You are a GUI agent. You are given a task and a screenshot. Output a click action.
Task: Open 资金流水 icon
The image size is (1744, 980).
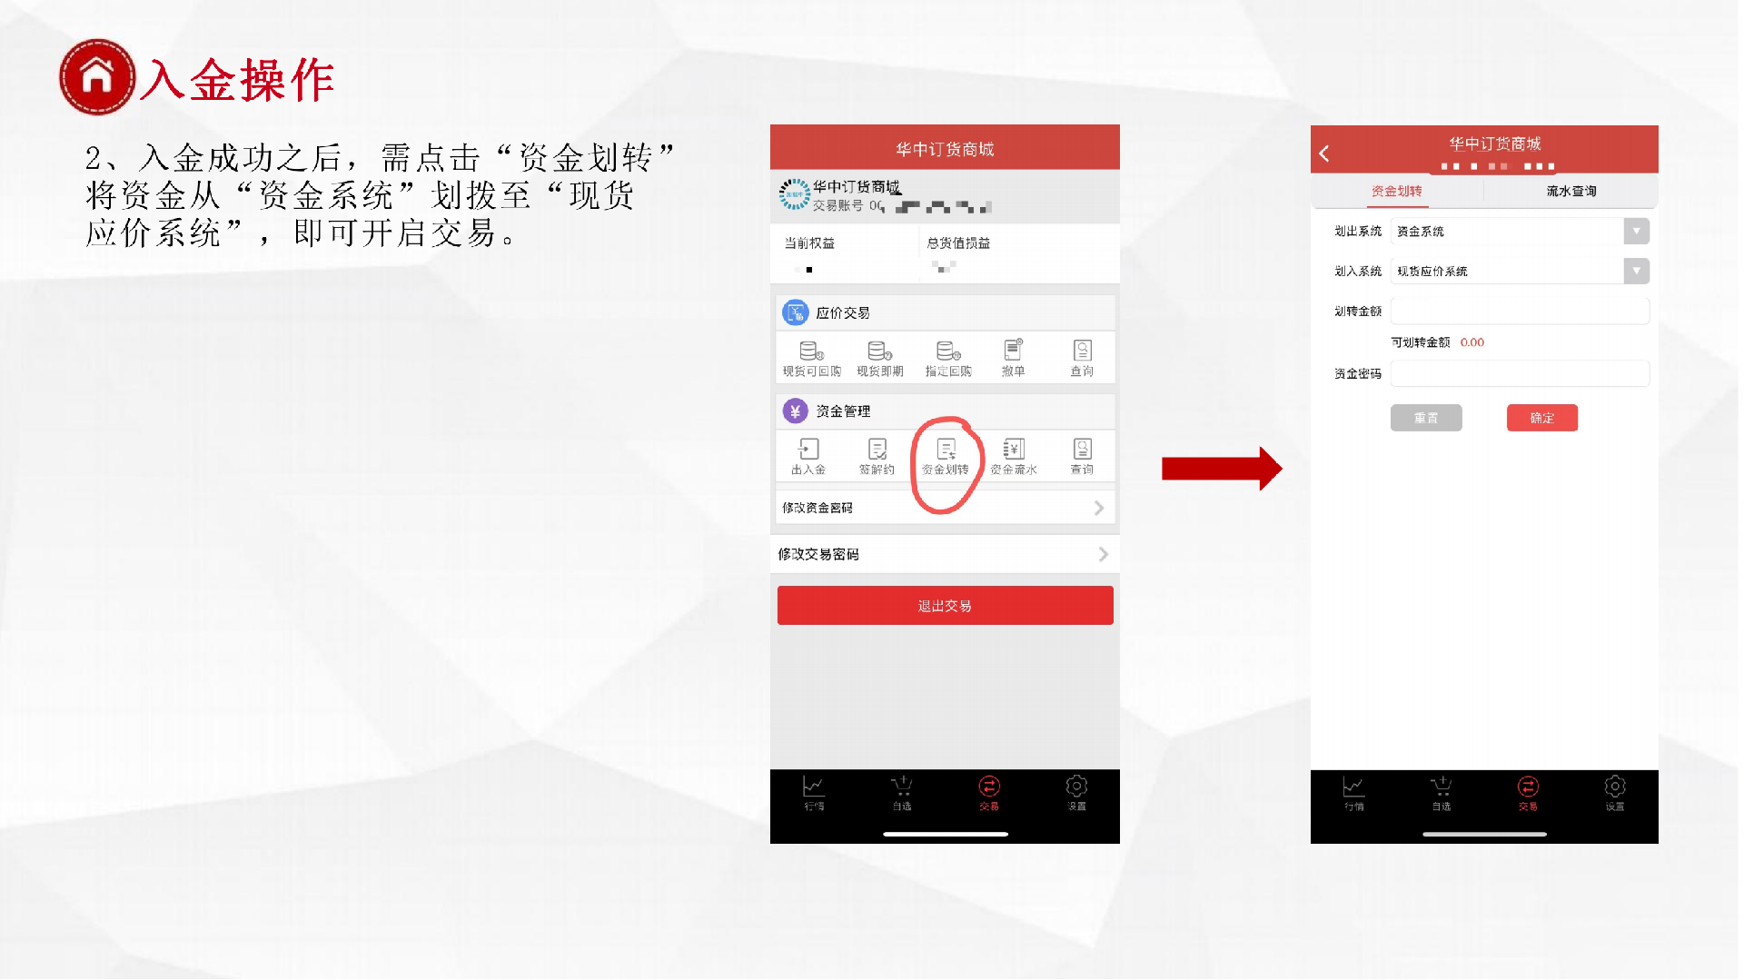click(1014, 457)
